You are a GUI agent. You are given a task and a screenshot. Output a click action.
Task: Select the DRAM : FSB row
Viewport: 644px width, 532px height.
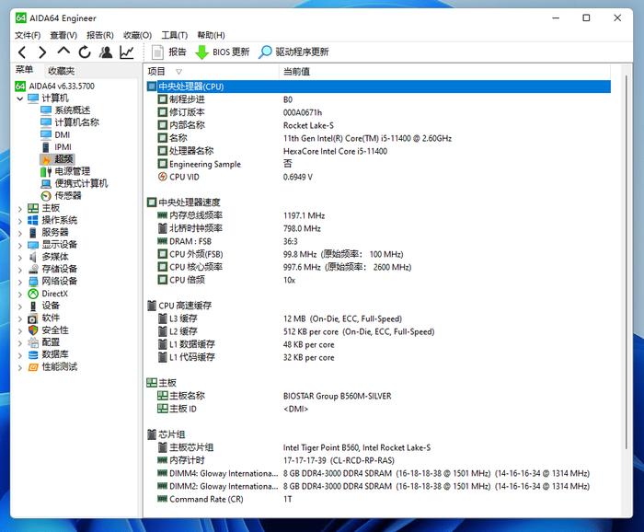378,241
